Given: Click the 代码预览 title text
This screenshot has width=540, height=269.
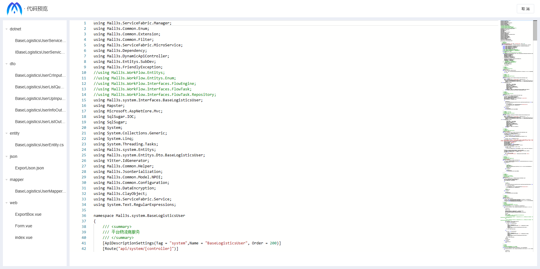Looking at the screenshot, I should [x=37, y=9].
